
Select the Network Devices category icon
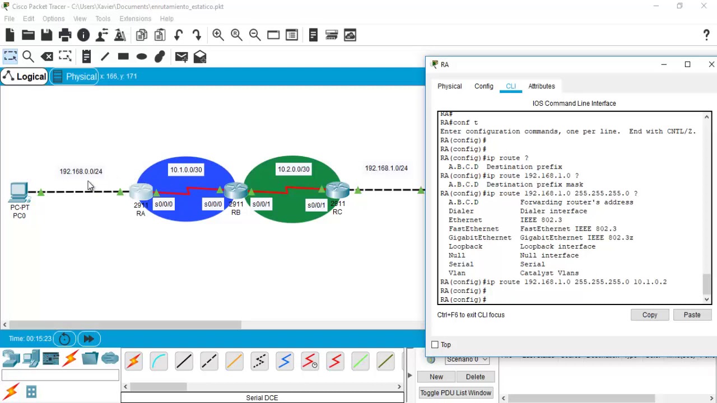11,358
